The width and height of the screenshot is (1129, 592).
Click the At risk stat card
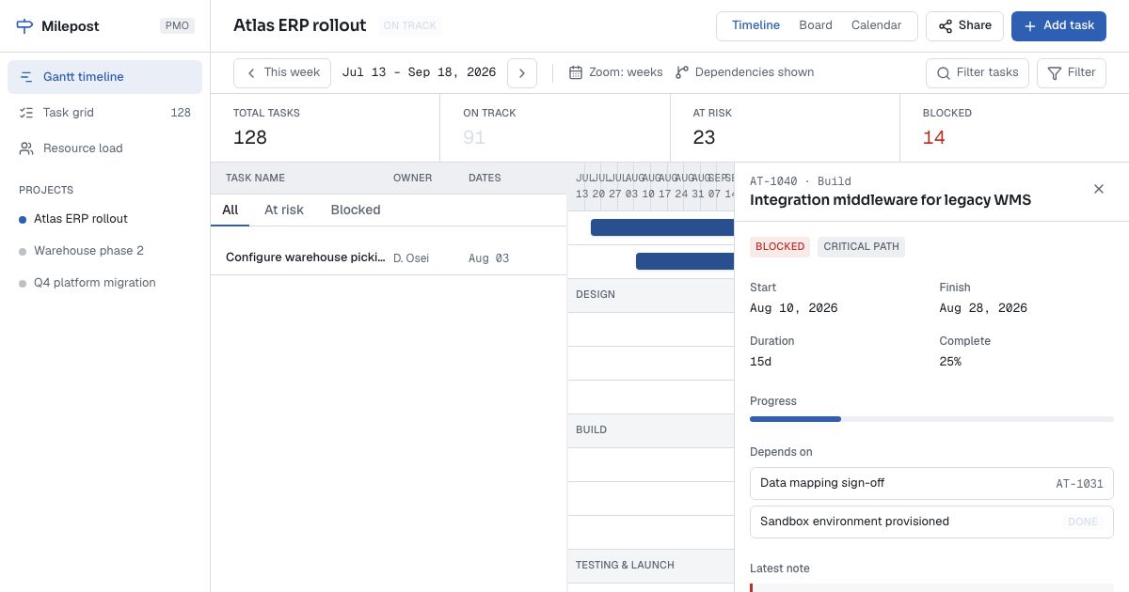[x=785, y=128]
